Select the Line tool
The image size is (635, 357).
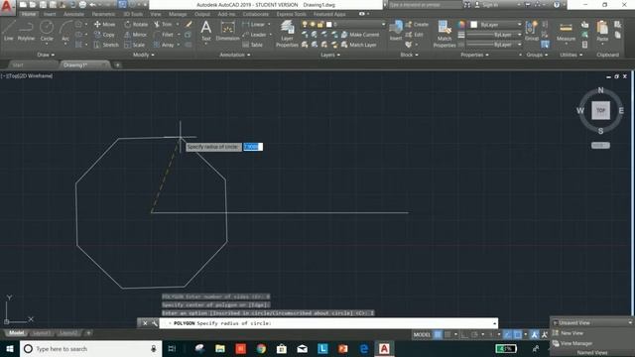(x=9, y=31)
